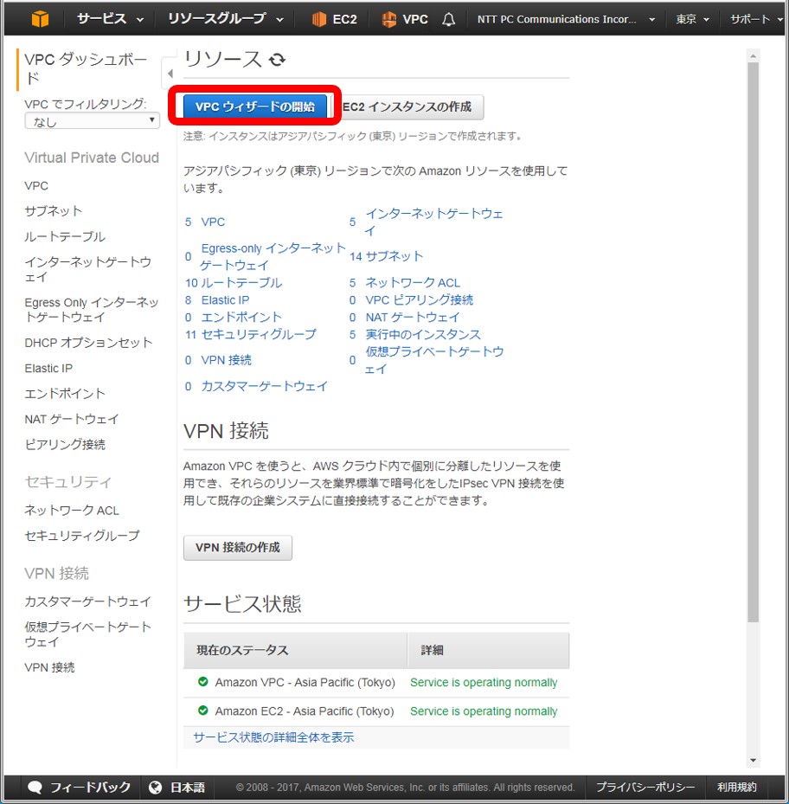Image resolution: width=789 pixels, height=804 pixels.
Task: Open the VPC shortcut icon
Action: tap(389, 20)
